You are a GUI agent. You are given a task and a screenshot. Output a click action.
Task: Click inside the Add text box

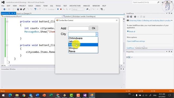(79, 28)
